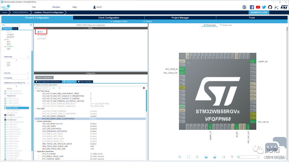Image resolution: width=289 pixels, height=162 pixels.
Task: Go to Home breadcrumb
Action: point(5,12)
